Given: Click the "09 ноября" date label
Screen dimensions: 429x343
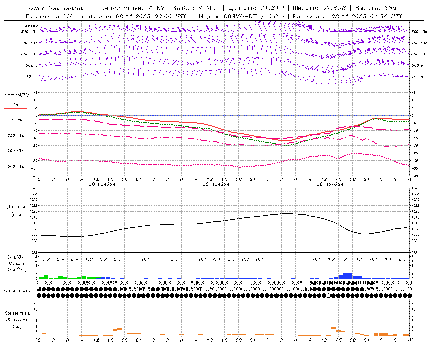Looking at the screenshot, I should [x=216, y=184].
